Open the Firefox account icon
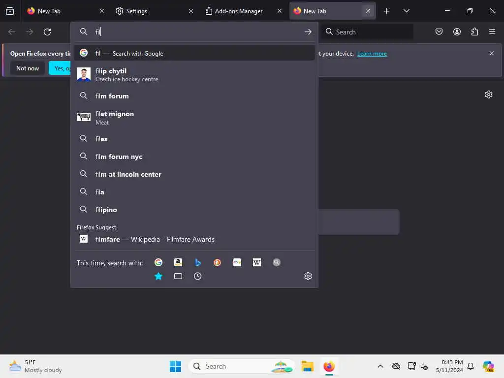Image resolution: width=504 pixels, height=378 pixels. click(x=457, y=31)
